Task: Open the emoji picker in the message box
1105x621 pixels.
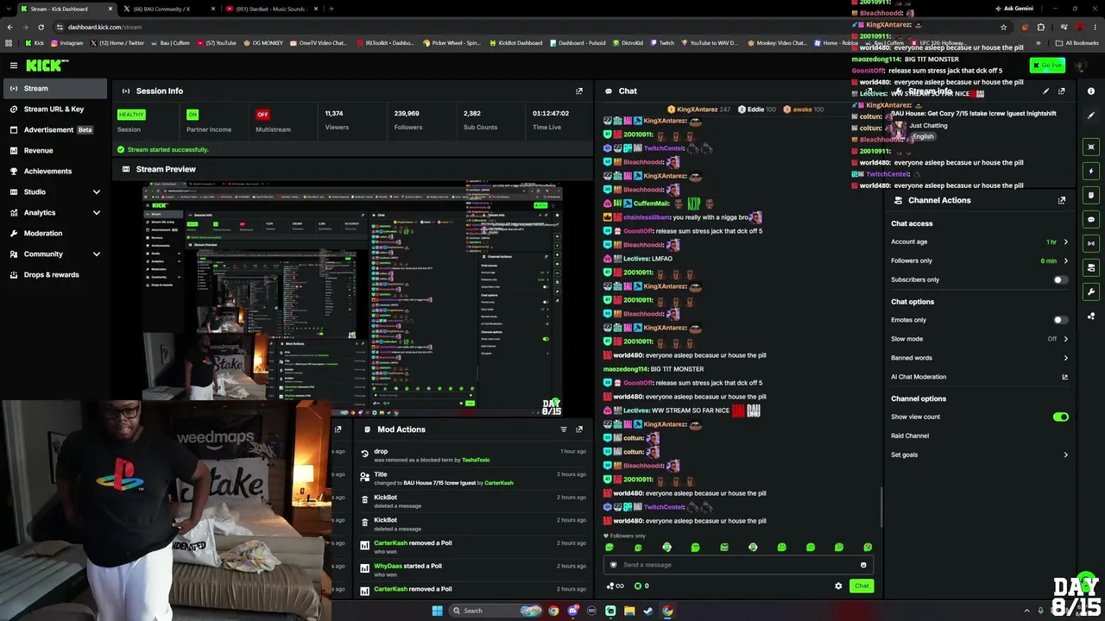Action: point(863,565)
